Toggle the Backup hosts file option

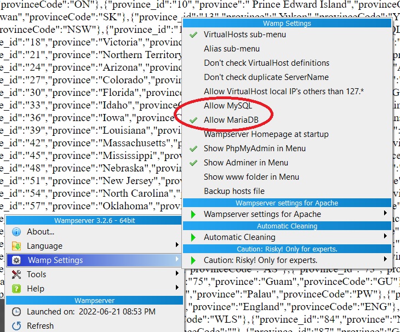pos(287,191)
